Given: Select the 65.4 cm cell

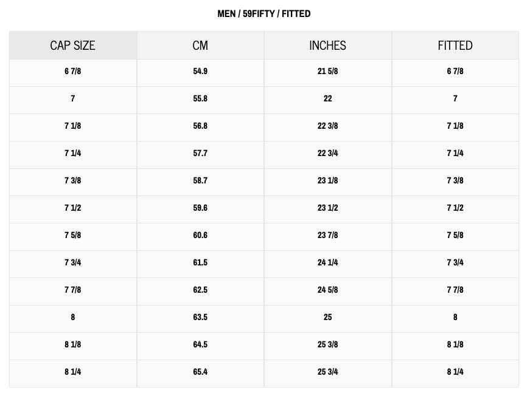Looking at the screenshot, I should click(200, 372).
